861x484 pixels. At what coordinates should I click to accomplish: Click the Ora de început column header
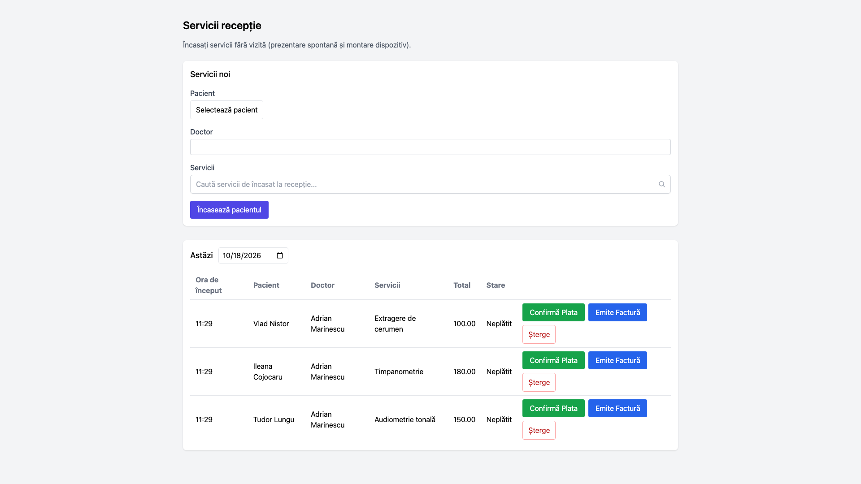click(x=209, y=285)
